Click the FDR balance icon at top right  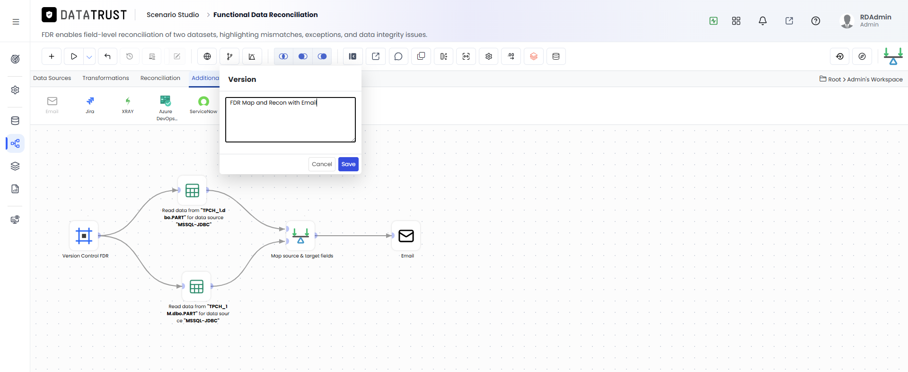coord(893,56)
